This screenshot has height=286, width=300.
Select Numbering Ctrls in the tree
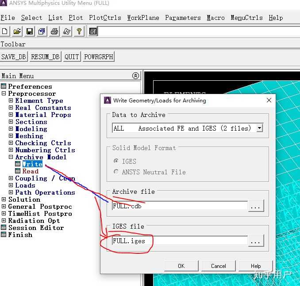tap(45, 150)
